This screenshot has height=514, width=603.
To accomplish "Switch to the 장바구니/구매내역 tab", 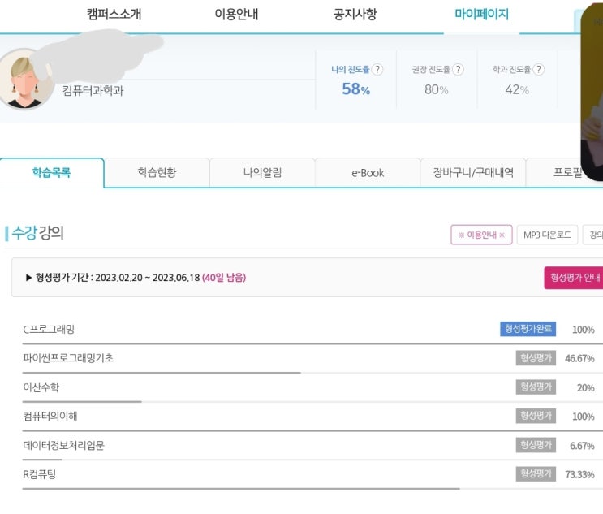I will (473, 173).
